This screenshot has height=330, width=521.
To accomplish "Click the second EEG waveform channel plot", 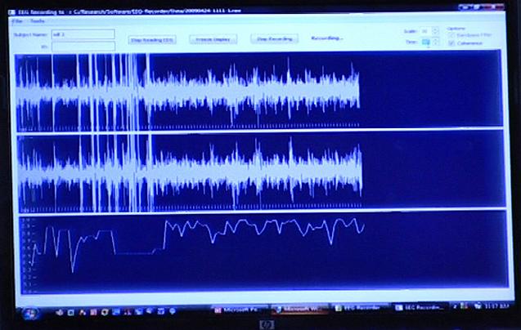I will [261, 172].
